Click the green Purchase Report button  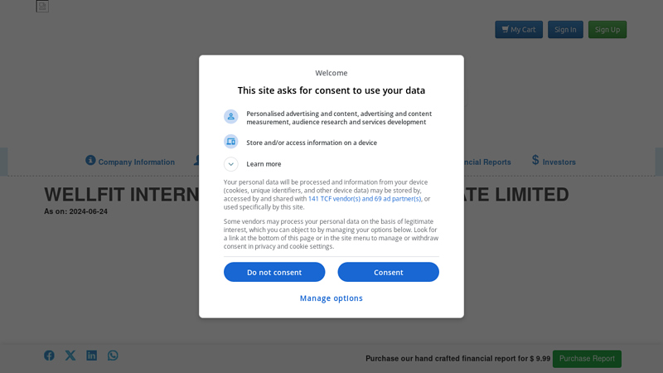[x=587, y=359]
